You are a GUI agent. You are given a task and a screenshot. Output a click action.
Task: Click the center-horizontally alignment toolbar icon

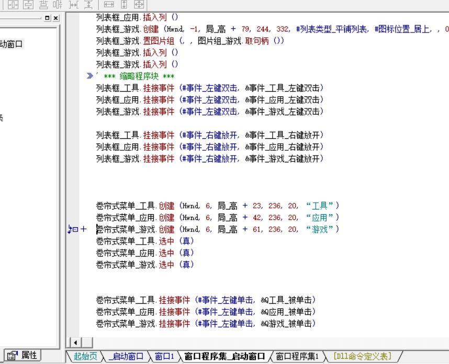(13, 5)
